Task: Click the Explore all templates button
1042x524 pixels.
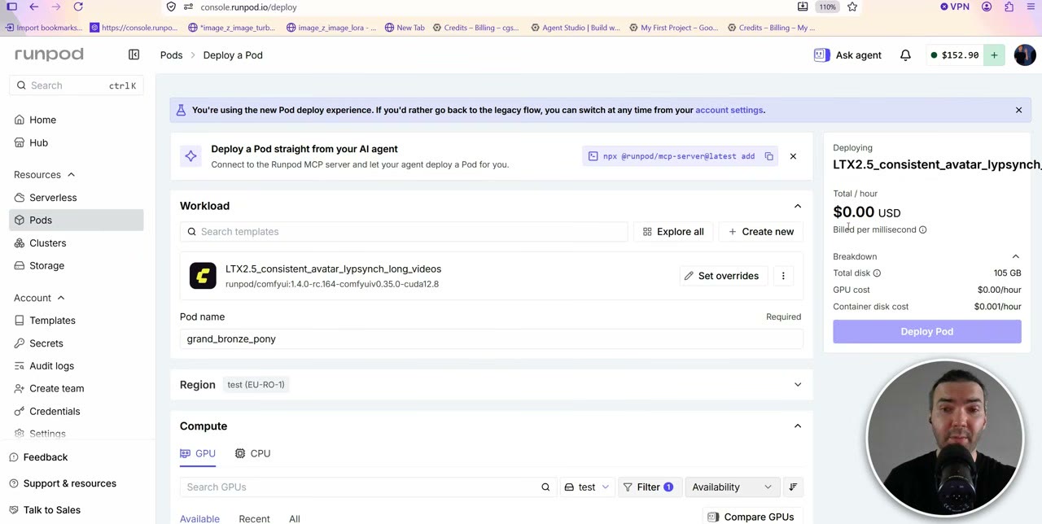Action: (673, 232)
